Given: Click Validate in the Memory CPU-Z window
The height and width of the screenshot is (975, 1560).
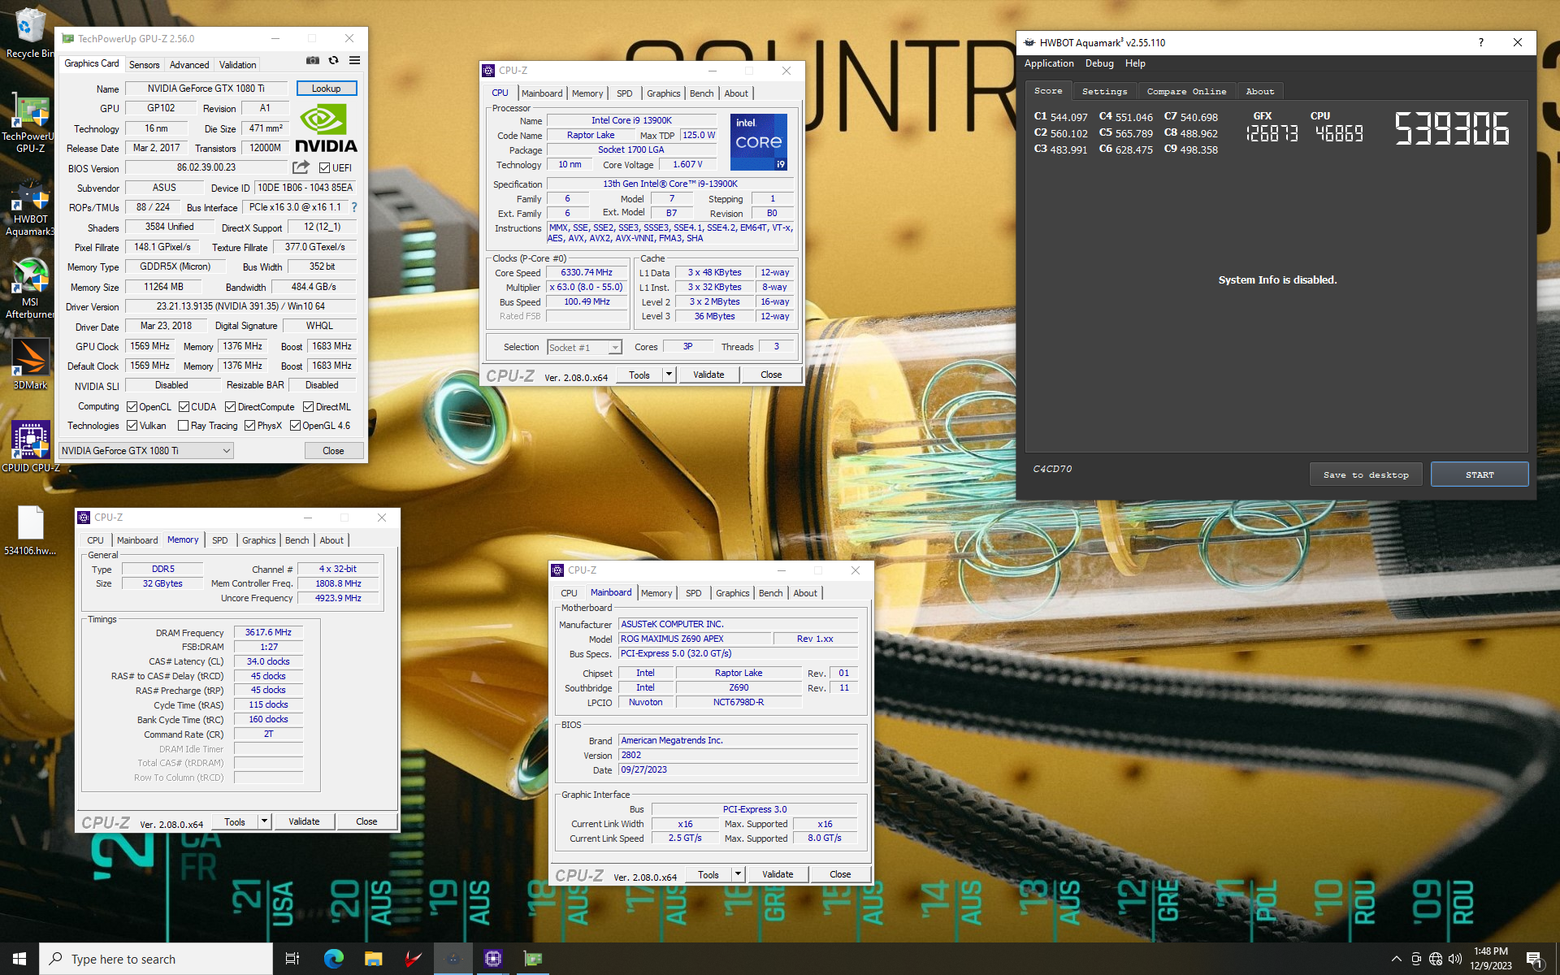Looking at the screenshot, I should [304, 821].
